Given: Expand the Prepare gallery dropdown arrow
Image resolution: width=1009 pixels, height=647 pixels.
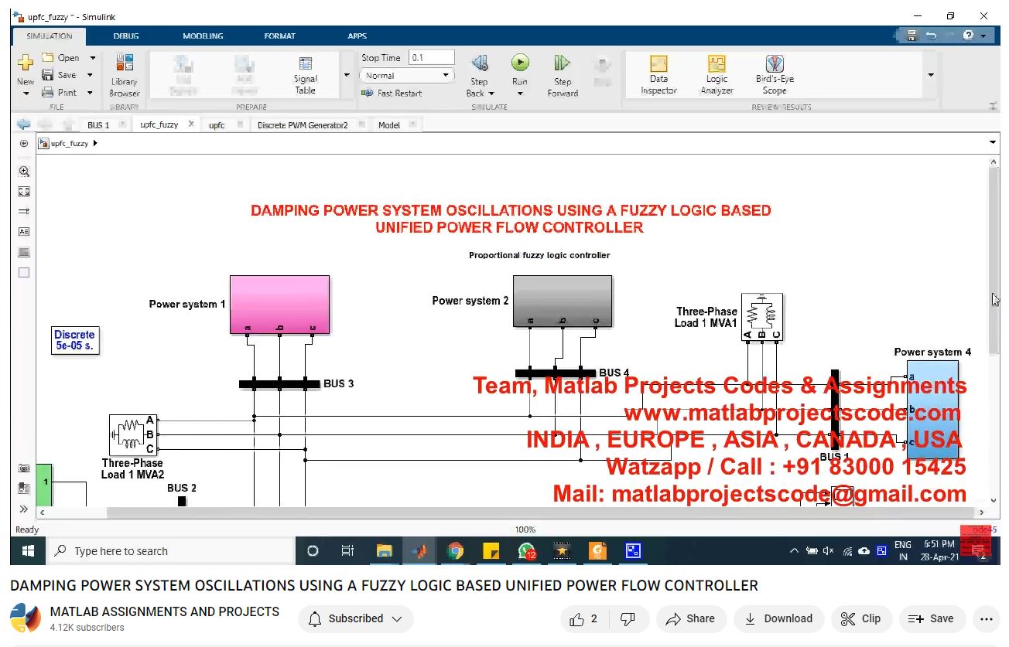Looking at the screenshot, I should [346, 76].
